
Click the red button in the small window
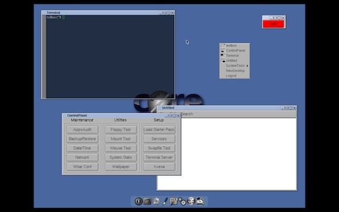click(273, 24)
